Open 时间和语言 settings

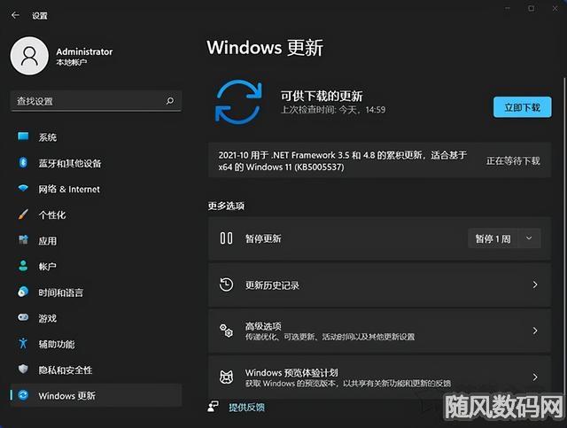point(97,292)
